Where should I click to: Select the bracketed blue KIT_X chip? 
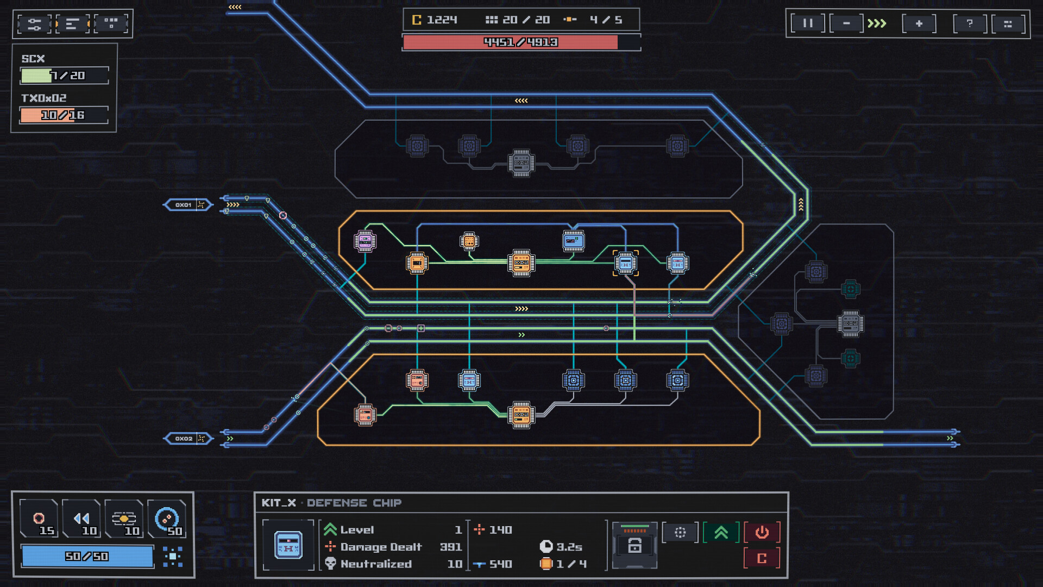point(626,263)
